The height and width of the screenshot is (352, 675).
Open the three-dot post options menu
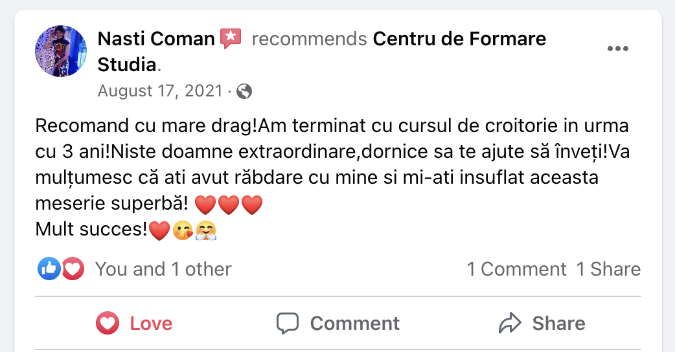(617, 49)
